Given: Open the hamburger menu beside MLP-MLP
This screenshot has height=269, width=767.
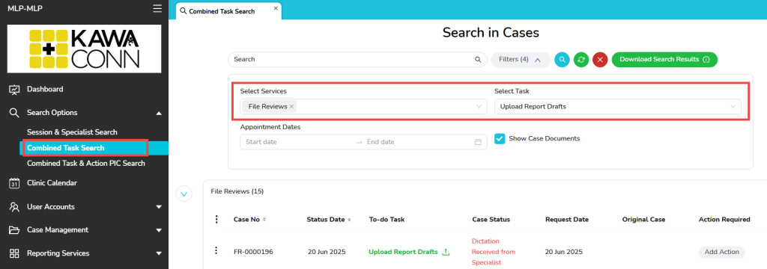Looking at the screenshot, I should [157, 8].
